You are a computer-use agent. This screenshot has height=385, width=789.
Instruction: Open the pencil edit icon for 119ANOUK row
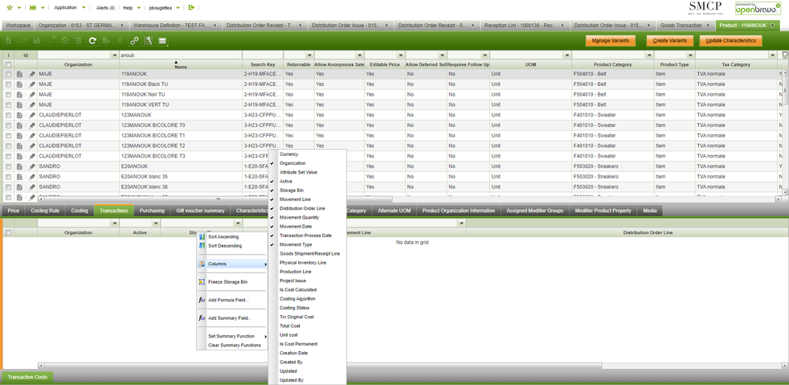[x=32, y=74]
